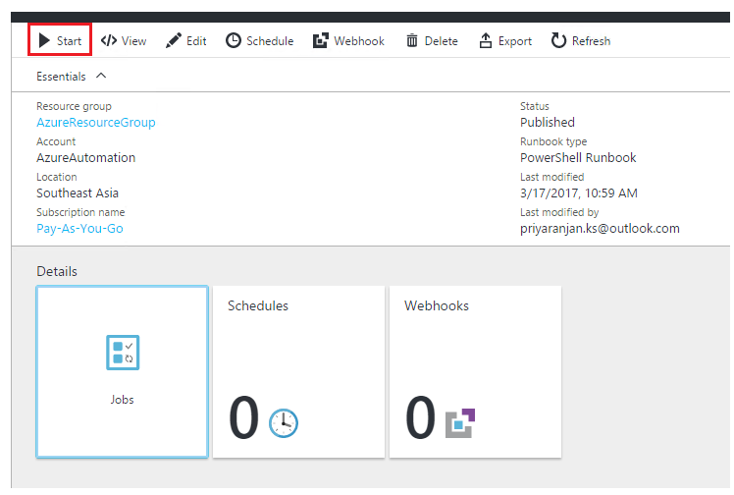This screenshot has height=495, width=734.
Task: Click the Edit pencil icon
Action: pyautogui.click(x=174, y=40)
